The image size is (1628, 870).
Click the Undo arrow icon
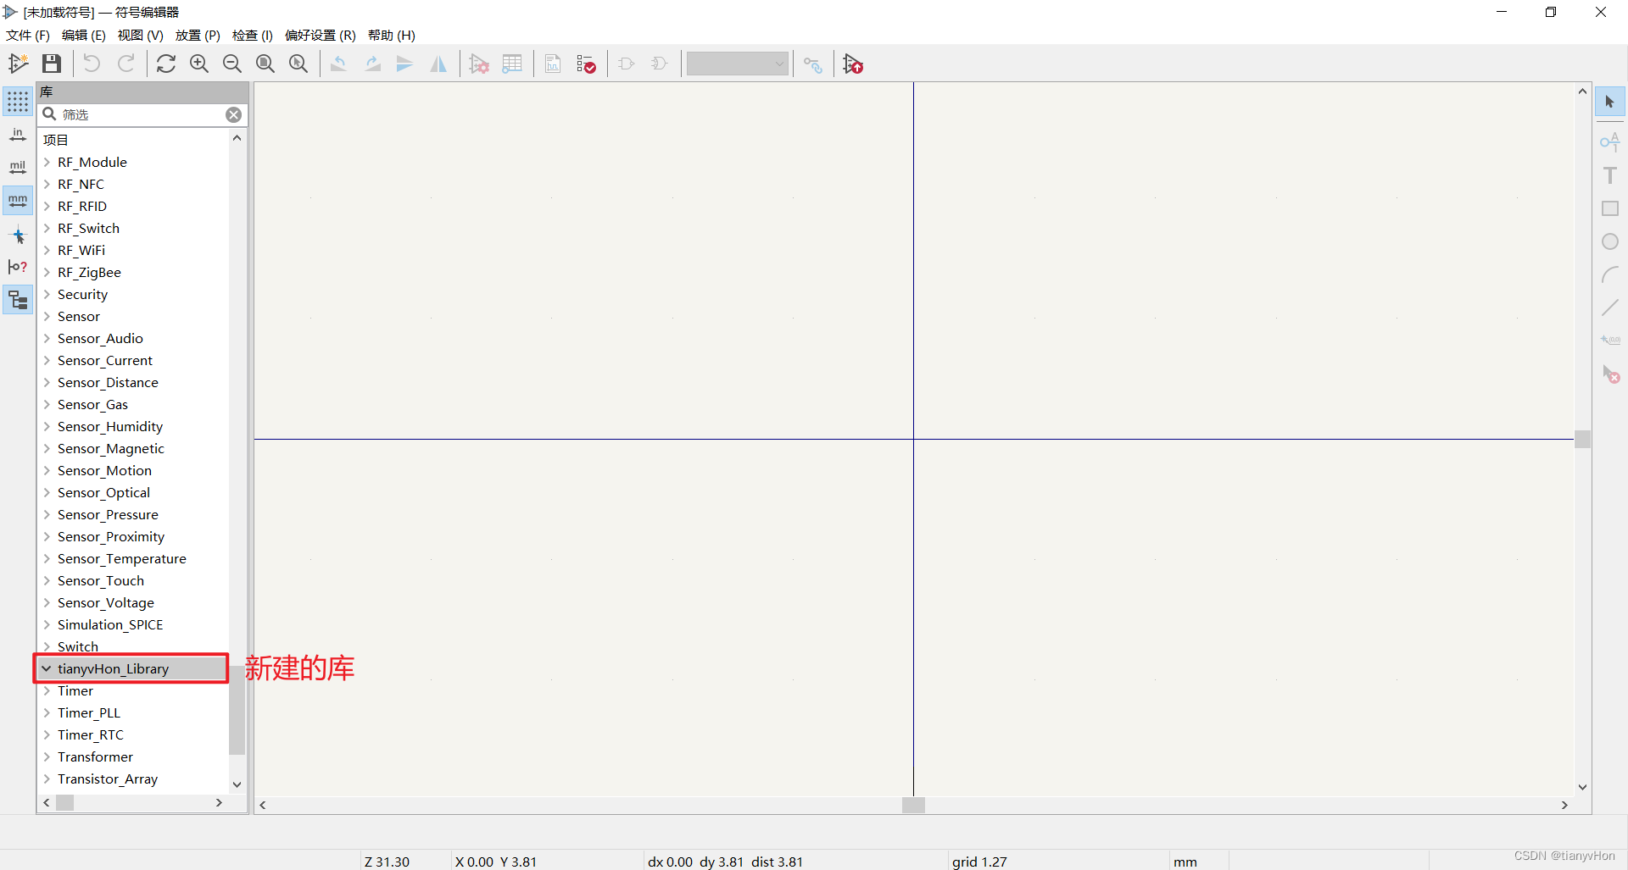point(92,64)
